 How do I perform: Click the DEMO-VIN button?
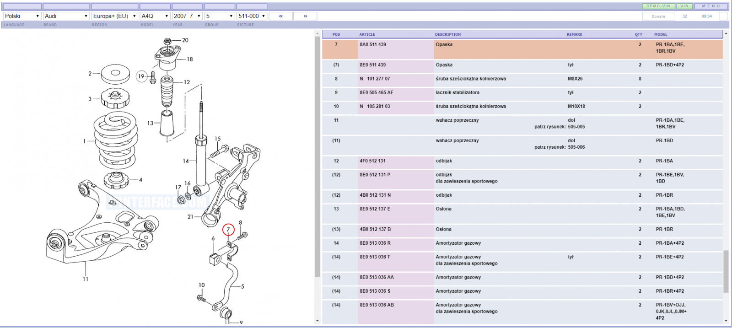[x=658, y=6]
